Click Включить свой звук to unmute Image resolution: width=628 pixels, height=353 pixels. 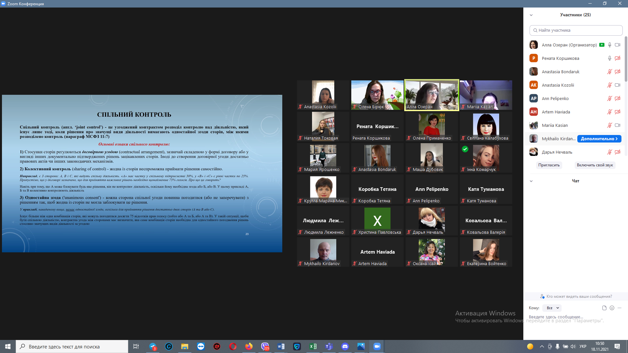pos(595,165)
